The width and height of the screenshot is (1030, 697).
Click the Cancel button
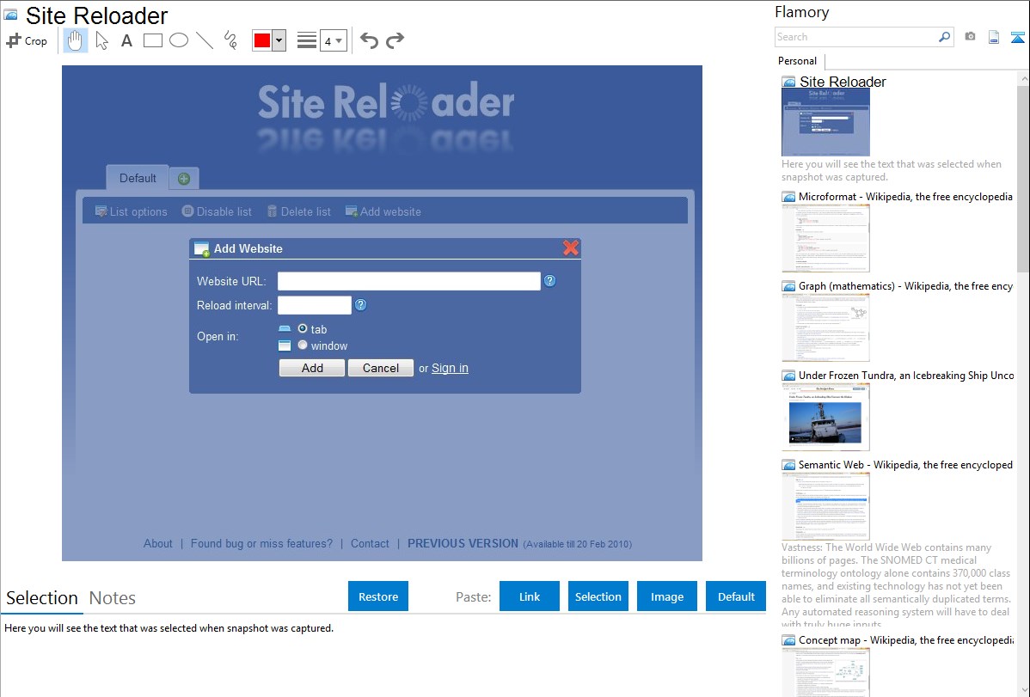(380, 368)
